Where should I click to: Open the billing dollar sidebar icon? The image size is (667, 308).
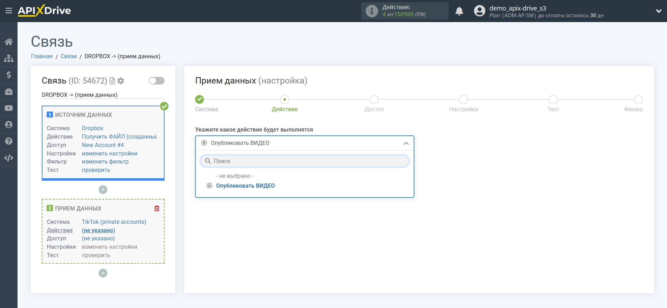click(9, 75)
